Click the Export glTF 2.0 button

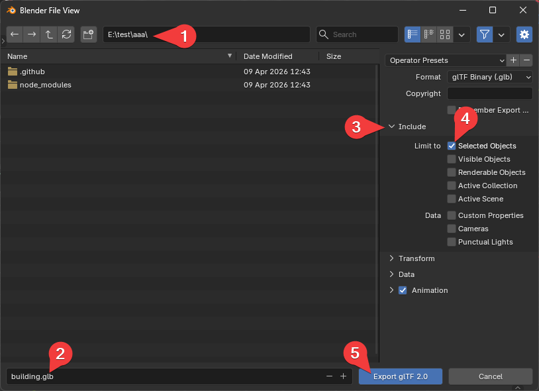(400, 376)
